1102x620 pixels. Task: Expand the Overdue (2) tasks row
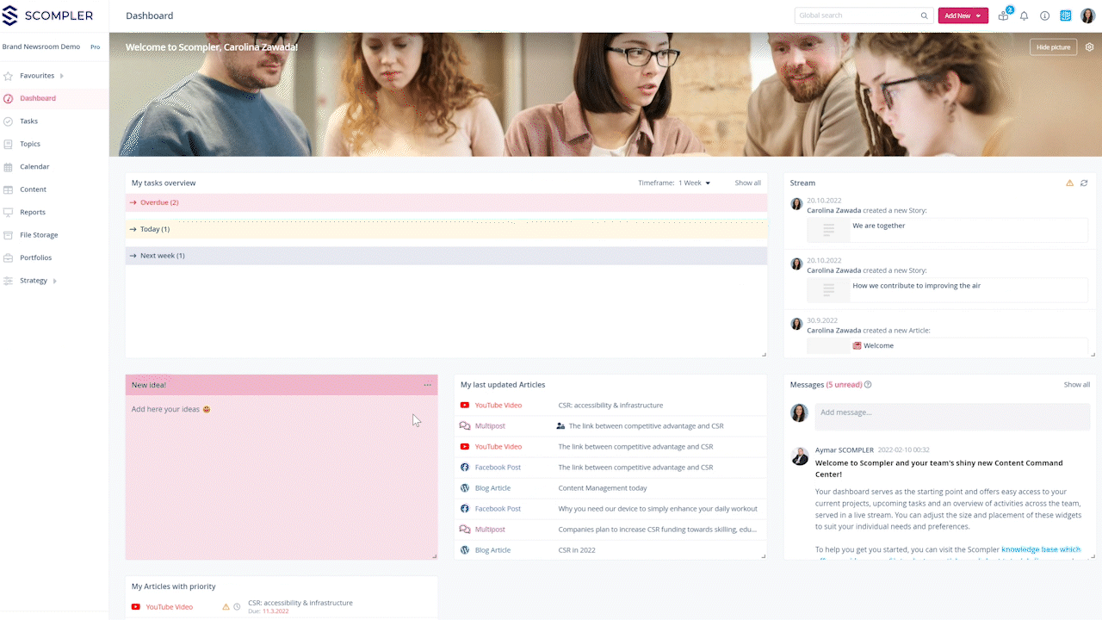coord(158,202)
